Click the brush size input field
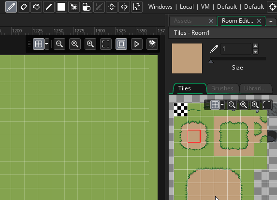The image size is (277, 200). (236, 49)
